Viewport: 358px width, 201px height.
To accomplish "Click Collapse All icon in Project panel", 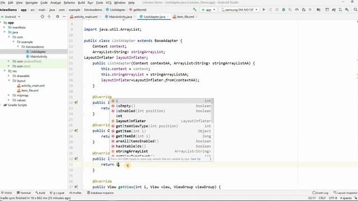I will tap(49, 17).
